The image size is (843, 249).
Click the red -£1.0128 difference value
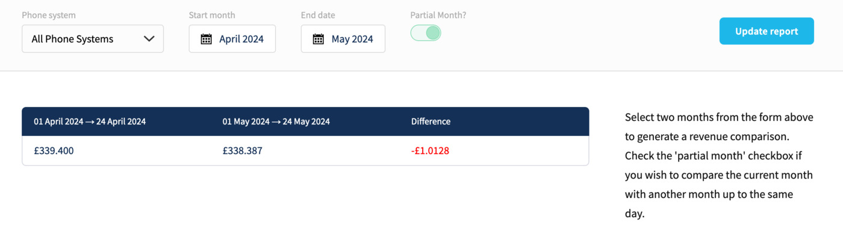tap(430, 151)
